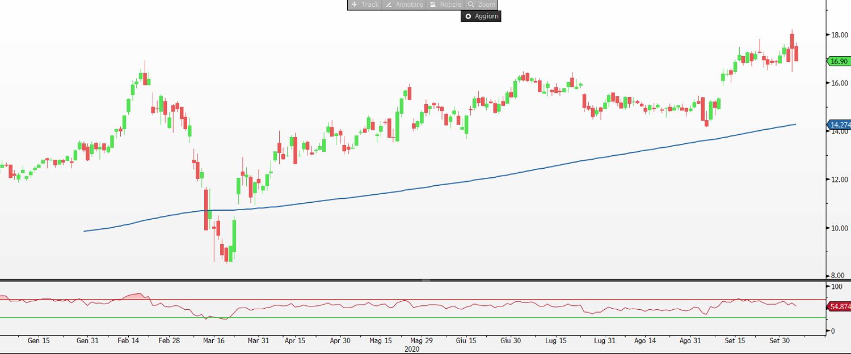The height and width of the screenshot is (354, 851).
Task: Click the Mag 15 date label
Action: (x=380, y=341)
